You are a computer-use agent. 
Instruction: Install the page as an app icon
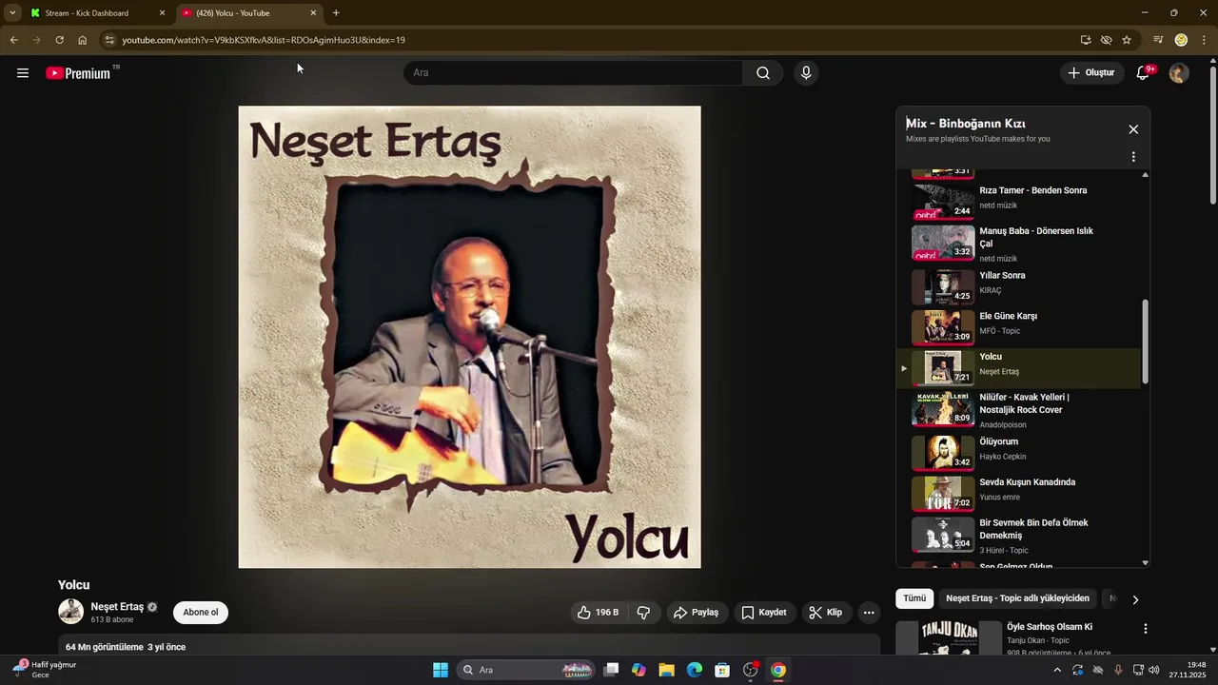(1086, 40)
